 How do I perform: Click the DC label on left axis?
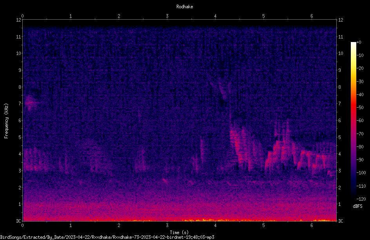18,221
